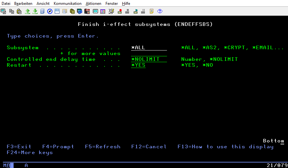This screenshot has height=168, width=288.
Task: Click the paste clipboard icon
Action: coord(19,11)
